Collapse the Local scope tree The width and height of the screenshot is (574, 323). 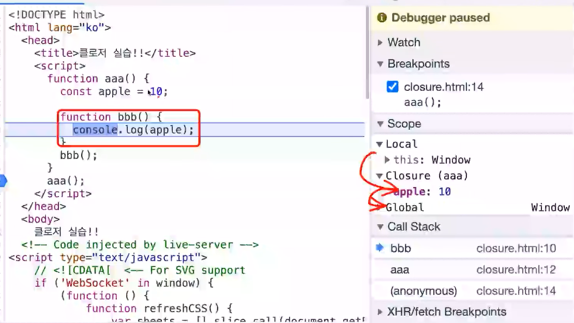379,144
